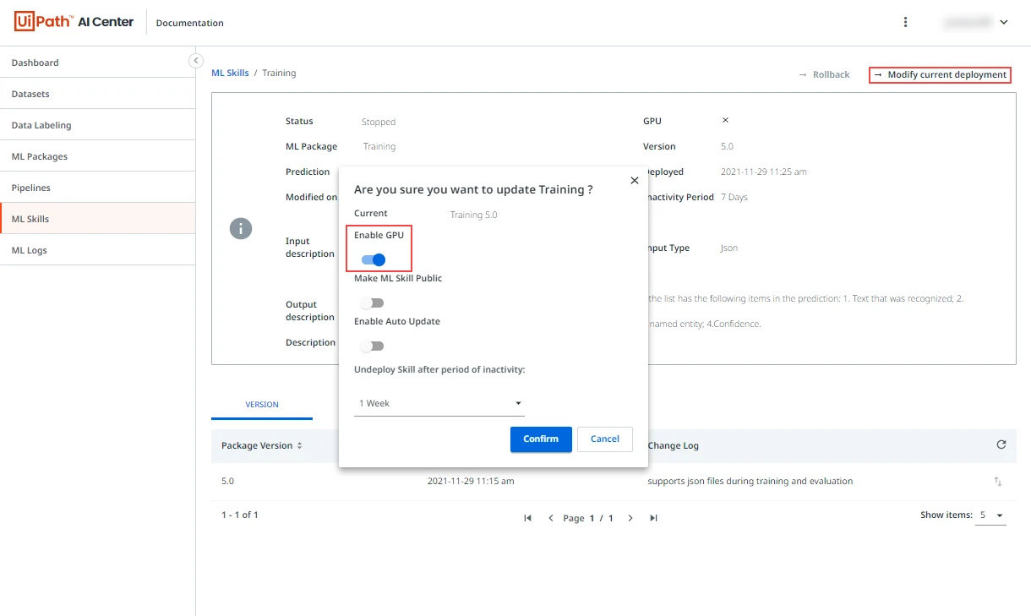This screenshot has height=616, width=1031.
Task: Cancel the update dialog
Action: click(605, 439)
